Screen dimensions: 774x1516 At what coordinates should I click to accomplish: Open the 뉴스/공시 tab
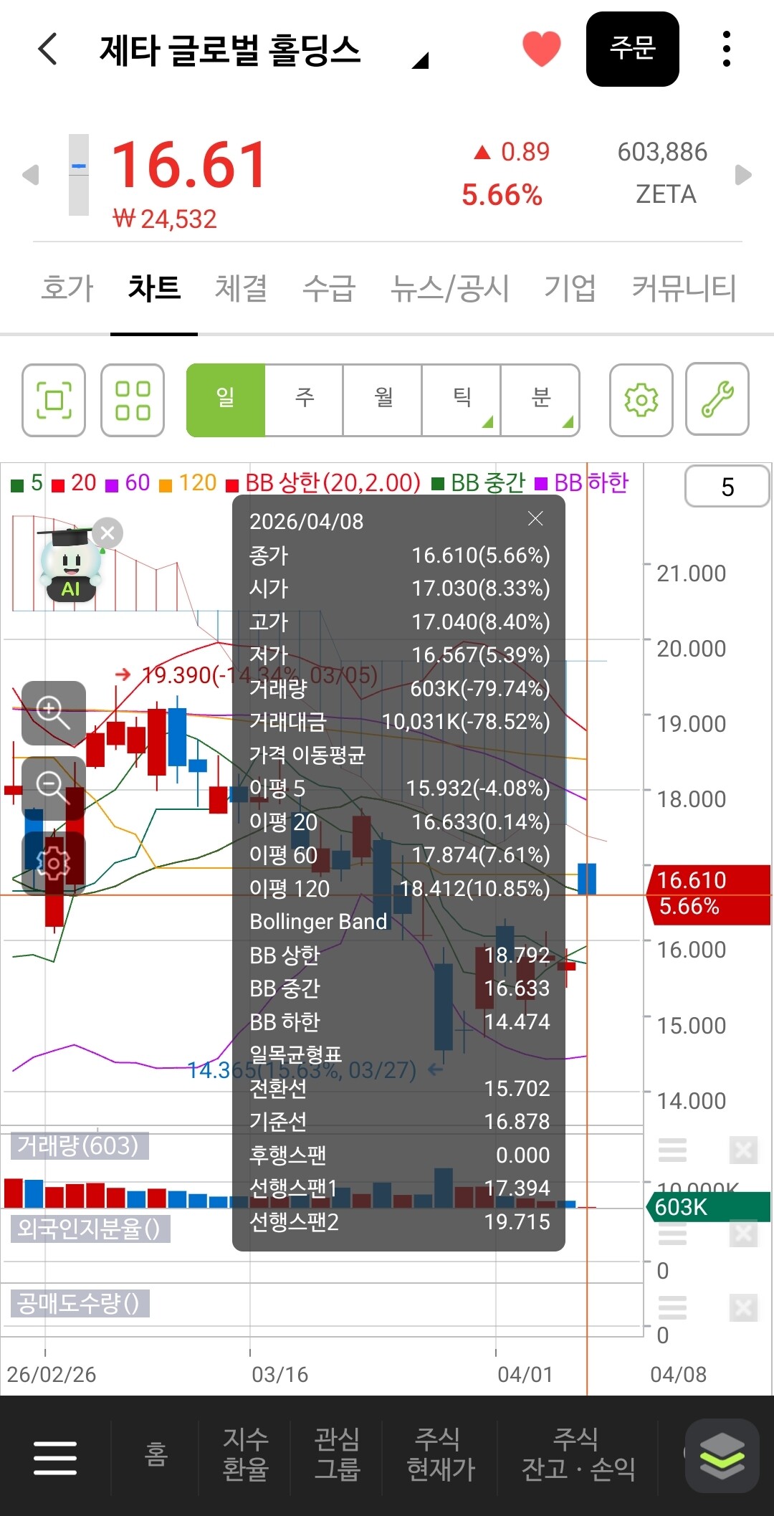[449, 288]
